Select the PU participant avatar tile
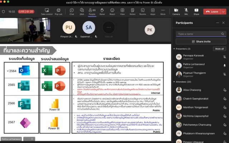The image size is (229, 143). click(x=69, y=27)
